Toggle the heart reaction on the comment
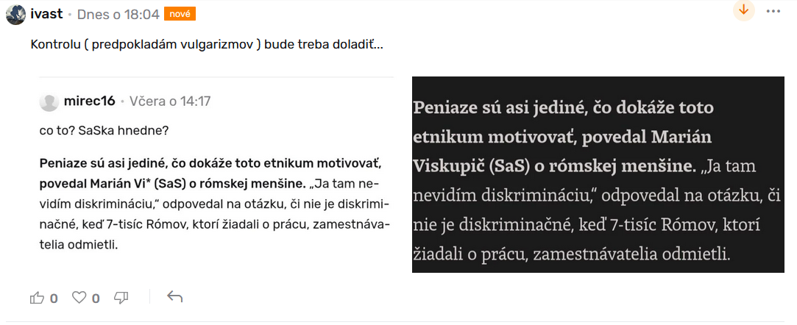 [x=79, y=298]
